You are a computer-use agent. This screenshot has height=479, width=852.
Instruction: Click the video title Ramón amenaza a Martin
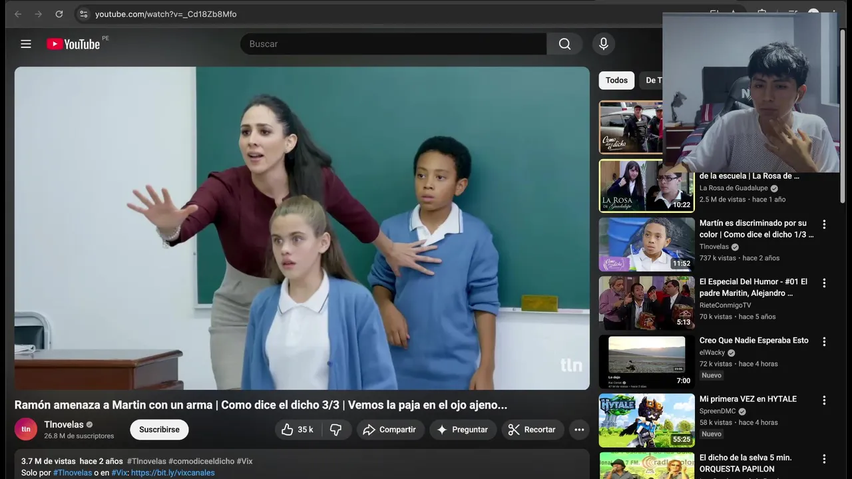(261, 405)
